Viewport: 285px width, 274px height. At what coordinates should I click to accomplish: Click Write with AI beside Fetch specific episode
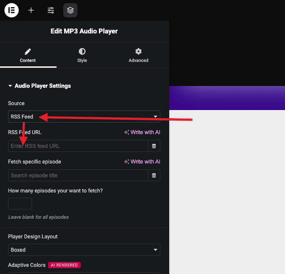(x=142, y=162)
